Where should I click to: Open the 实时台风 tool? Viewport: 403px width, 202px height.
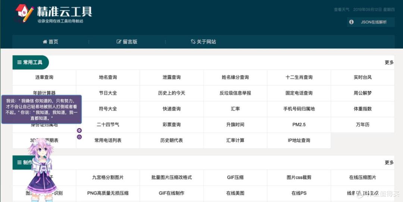point(363,77)
